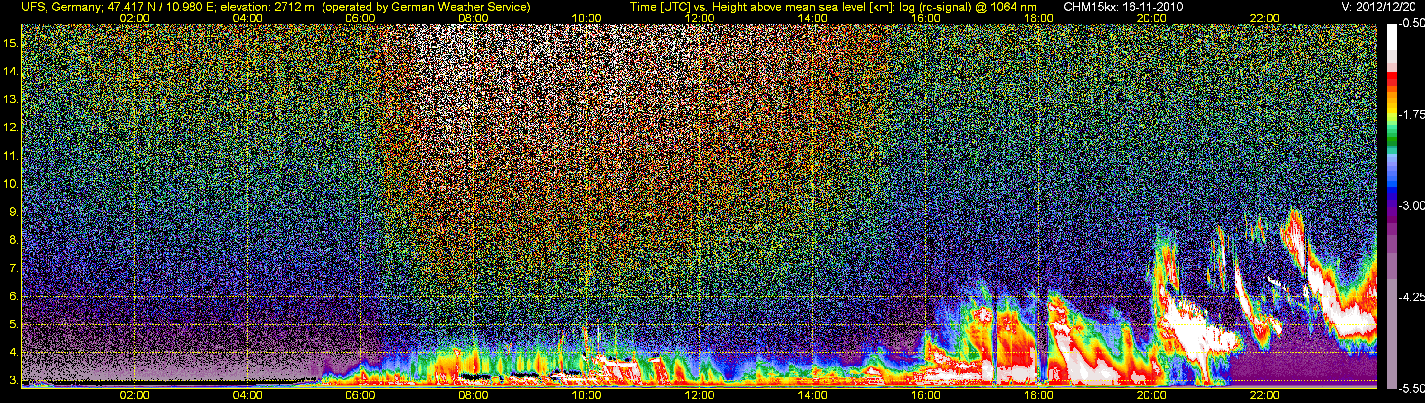The height and width of the screenshot is (403, 1425).
Task: Click the colorbar value -4.25
Action: point(1411,297)
